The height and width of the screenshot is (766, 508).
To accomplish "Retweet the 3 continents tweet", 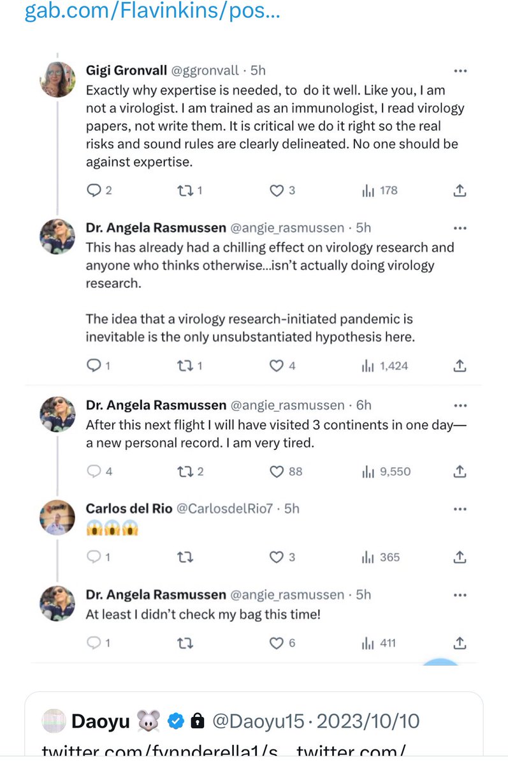I will pyautogui.click(x=184, y=472).
